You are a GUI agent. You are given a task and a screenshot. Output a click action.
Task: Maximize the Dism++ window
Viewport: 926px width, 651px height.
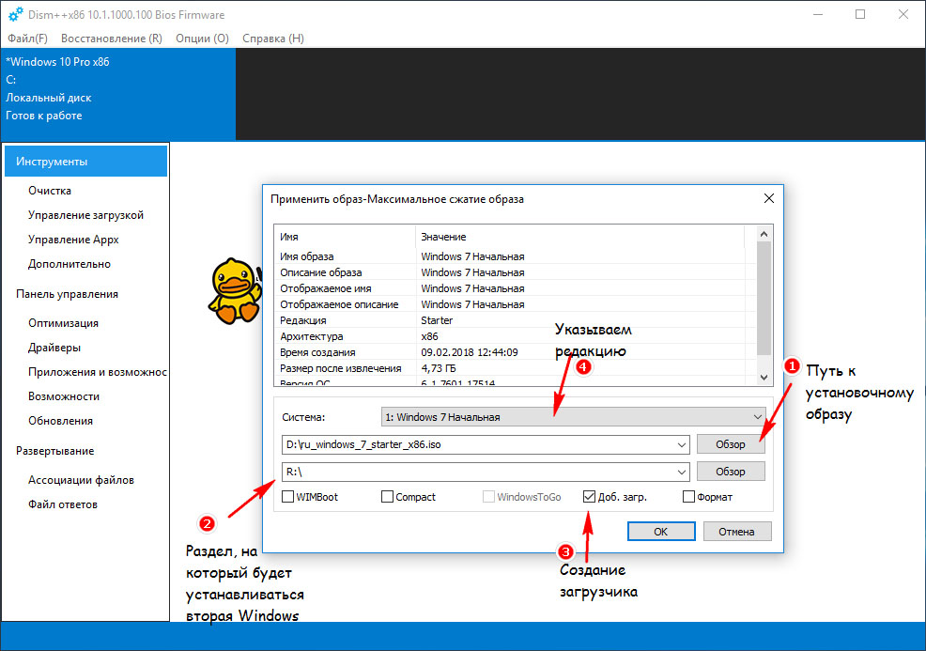coord(860,14)
